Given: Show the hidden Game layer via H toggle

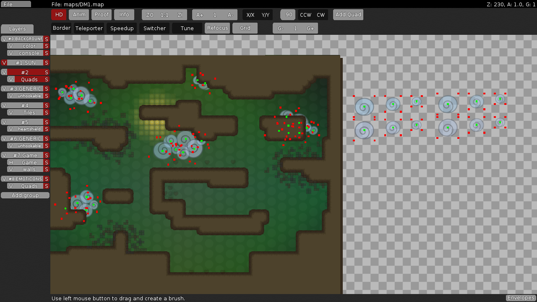Looking at the screenshot, I should point(11,163).
